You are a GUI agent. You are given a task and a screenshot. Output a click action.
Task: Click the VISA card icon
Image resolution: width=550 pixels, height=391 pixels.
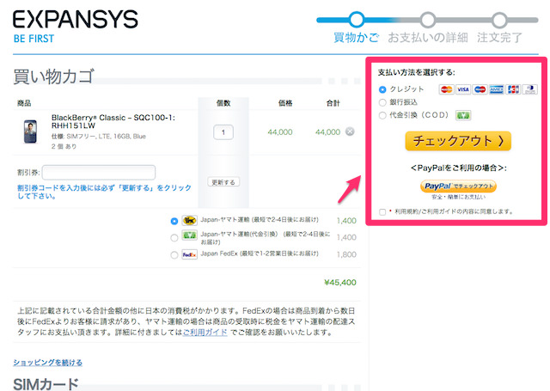click(x=463, y=89)
